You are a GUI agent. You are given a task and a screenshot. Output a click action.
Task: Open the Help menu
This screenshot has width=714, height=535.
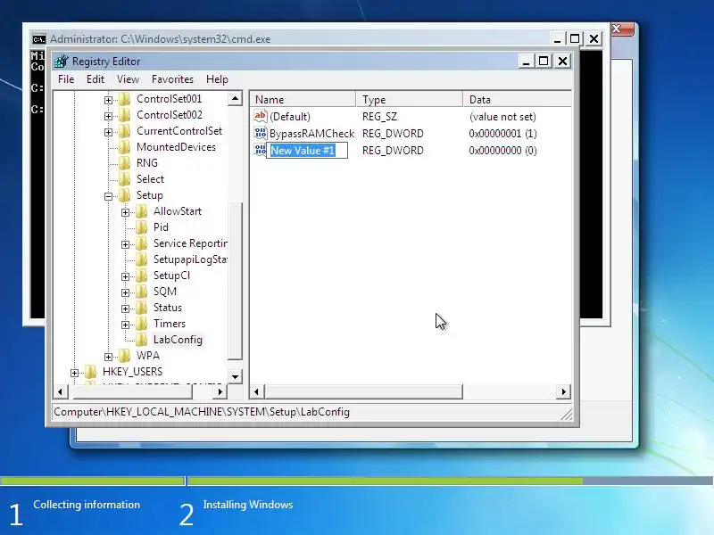(x=217, y=79)
